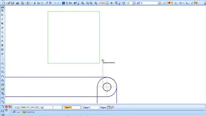Expand the print preview dropdown arrow
The image size is (206, 116).
(25, 3)
